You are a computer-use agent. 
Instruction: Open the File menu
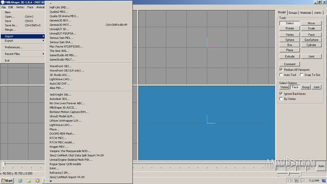coord(4,7)
